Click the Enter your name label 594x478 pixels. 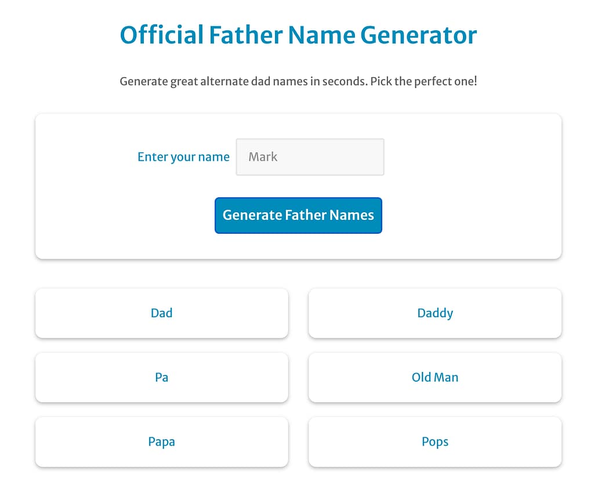[x=183, y=157]
